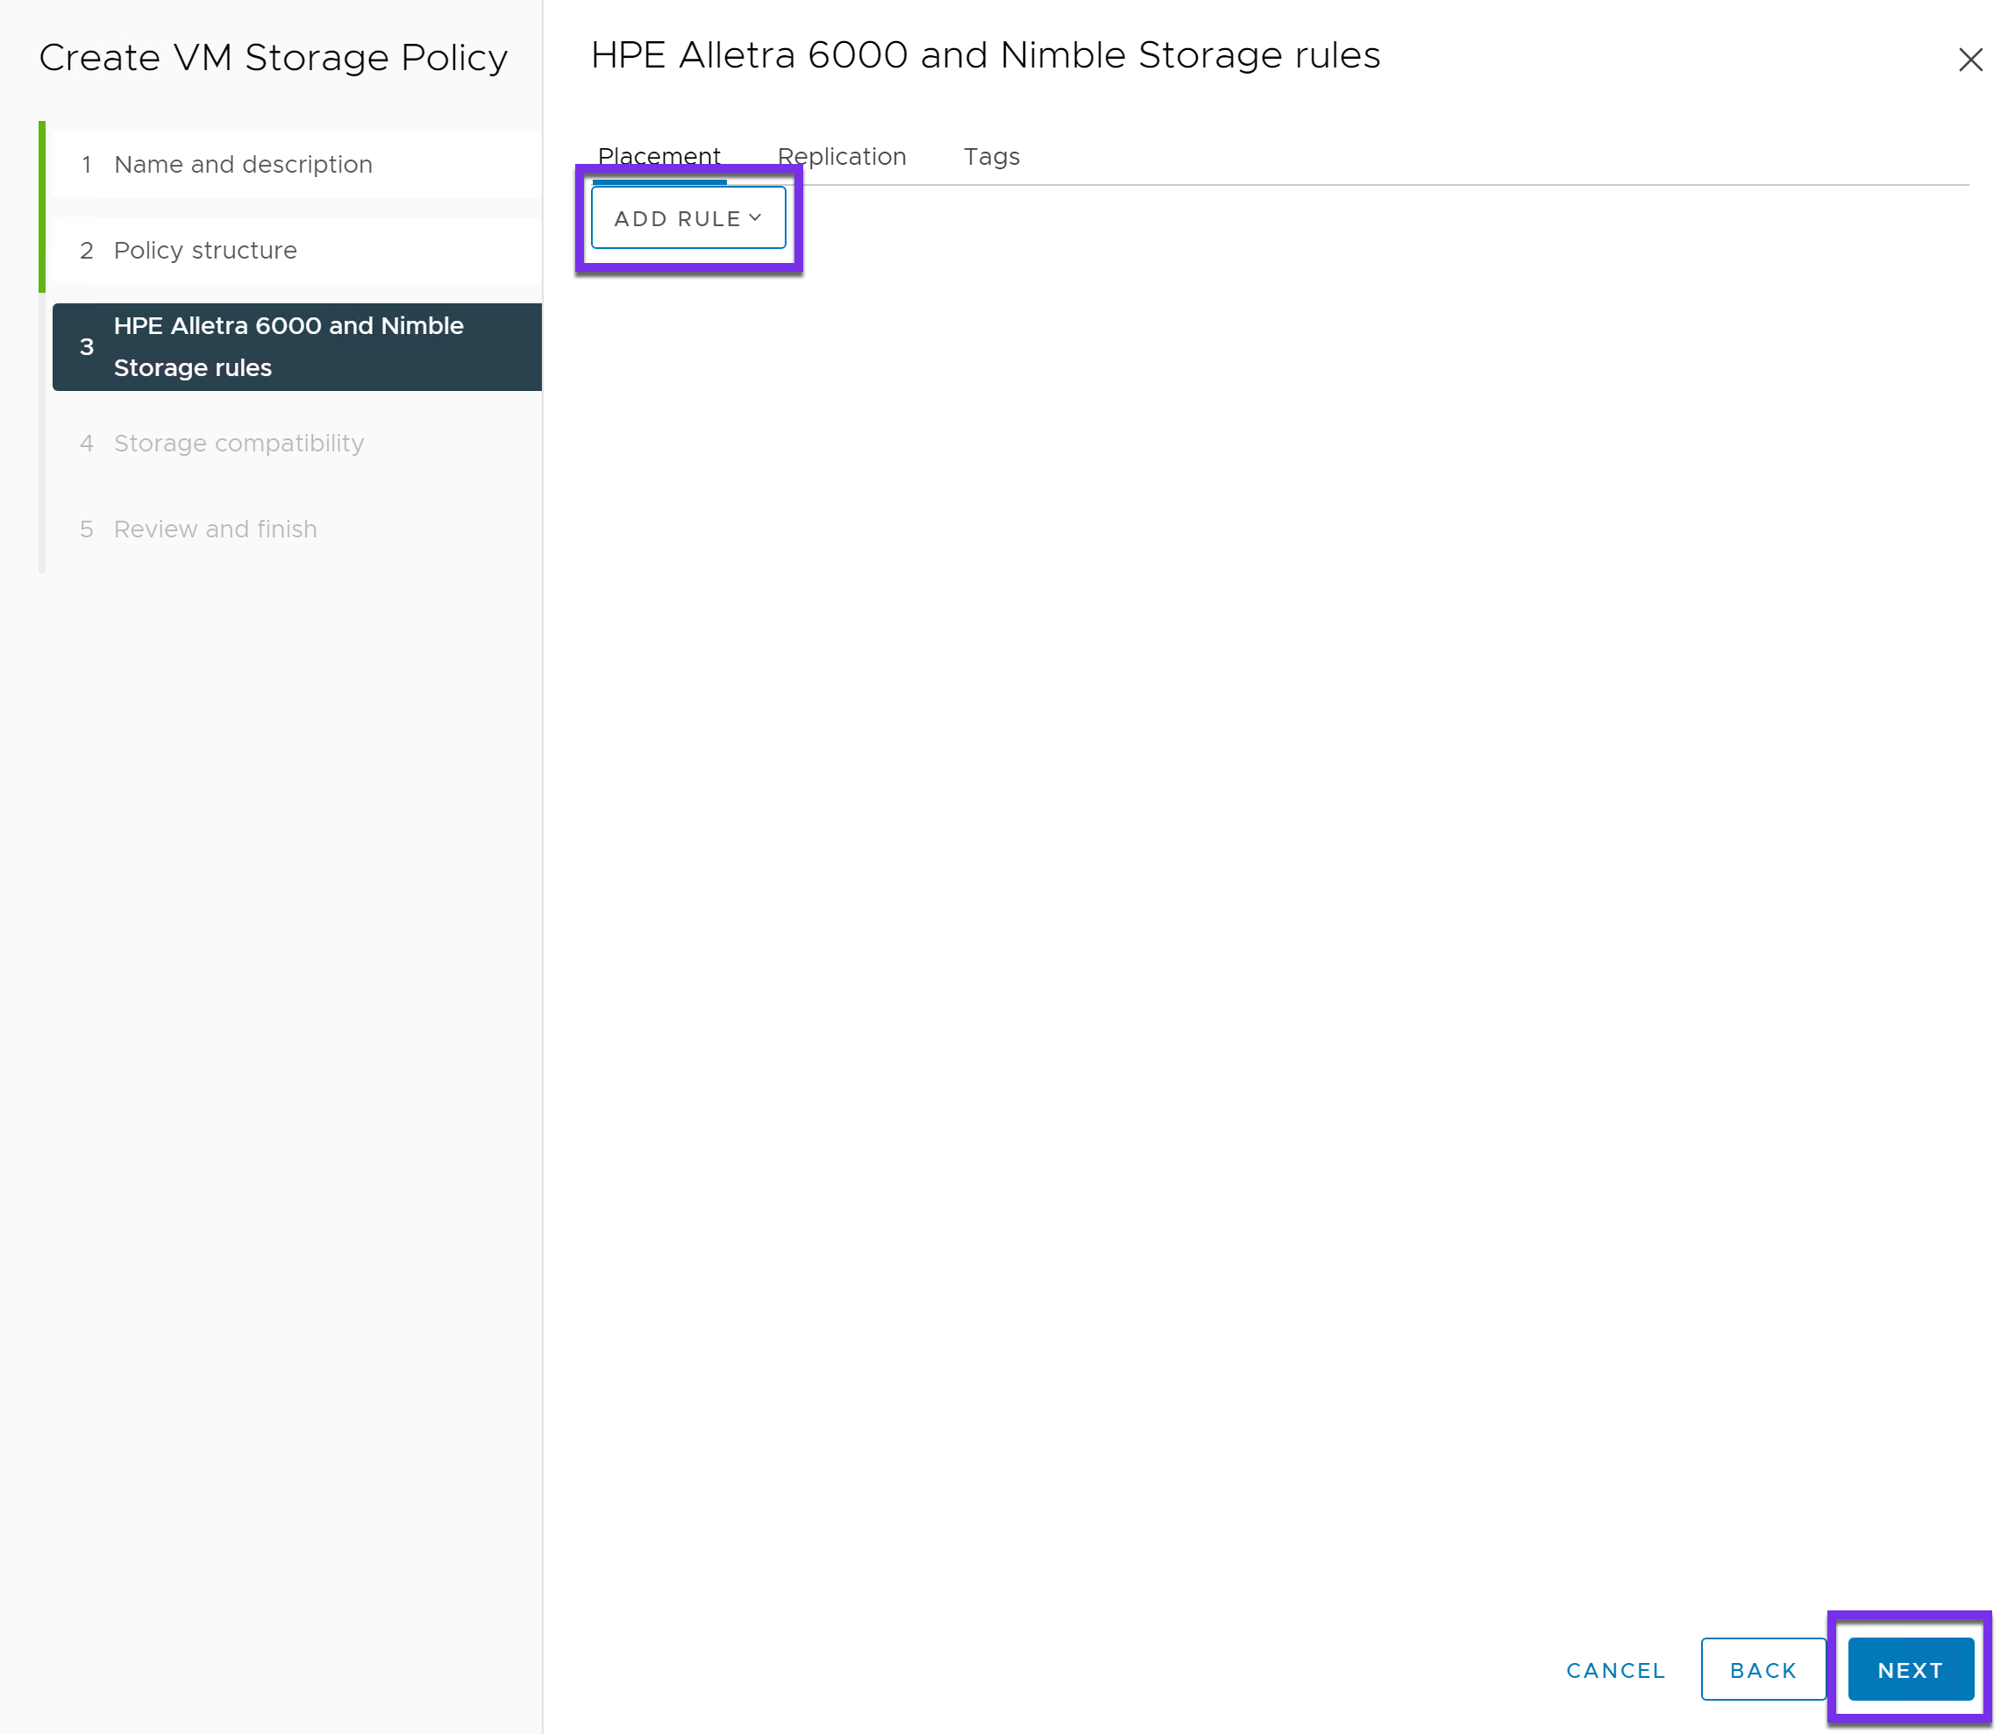Select Storage compatibility step
Screen dimensions: 2008x1734
point(239,444)
